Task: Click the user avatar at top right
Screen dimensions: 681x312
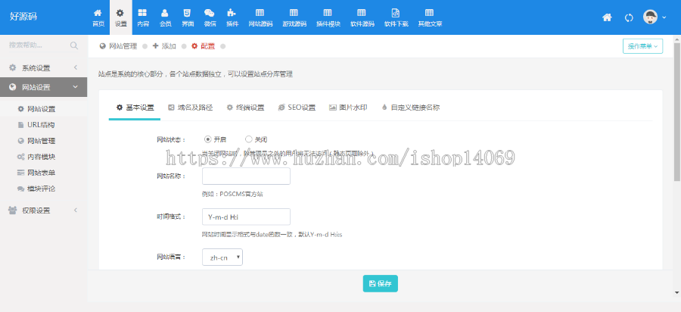Action: [650, 17]
